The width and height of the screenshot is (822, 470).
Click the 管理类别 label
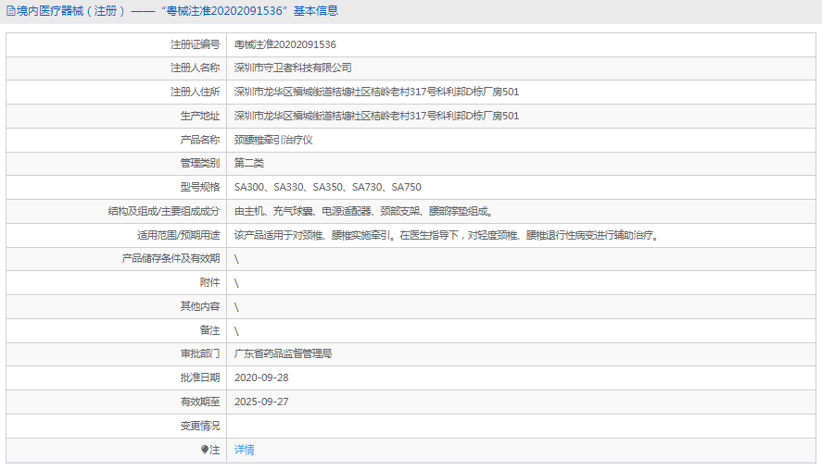200,163
